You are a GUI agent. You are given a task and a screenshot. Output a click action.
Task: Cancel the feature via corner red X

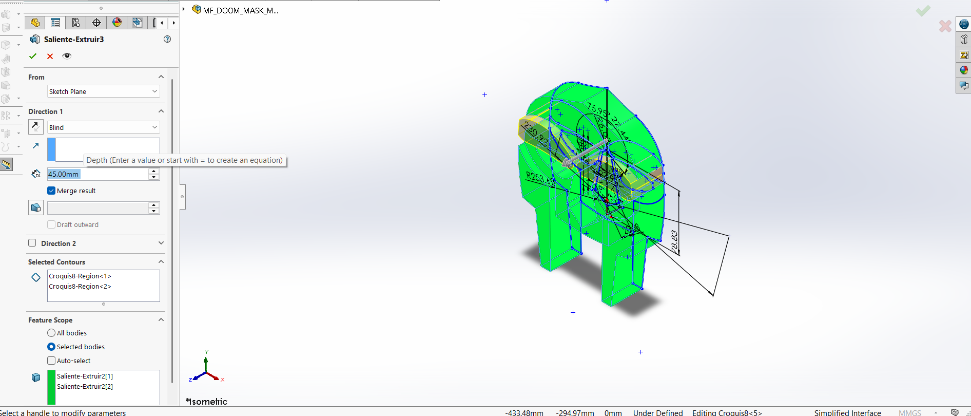pyautogui.click(x=945, y=26)
